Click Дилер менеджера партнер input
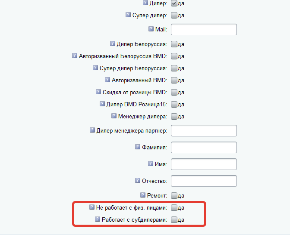The width and height of the screenshot is (290, 235). click(x=204, y=130)
